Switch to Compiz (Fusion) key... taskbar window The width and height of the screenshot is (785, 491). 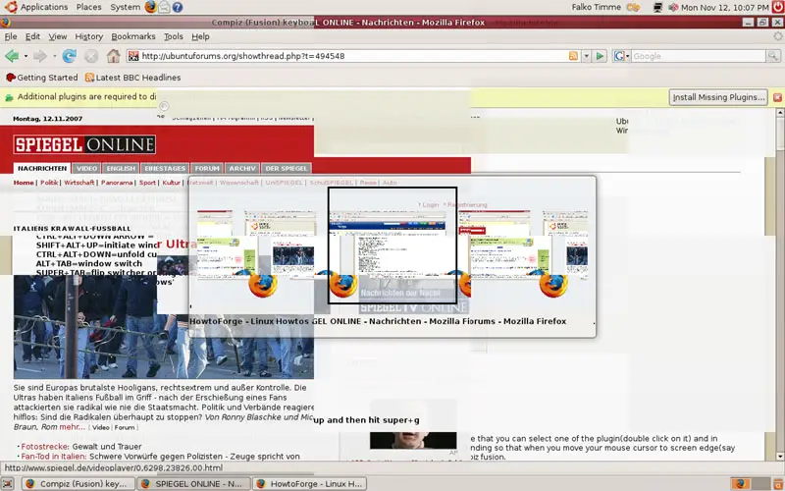(78, 484)
